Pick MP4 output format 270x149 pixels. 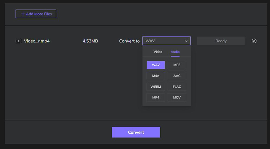pos(156,98)
